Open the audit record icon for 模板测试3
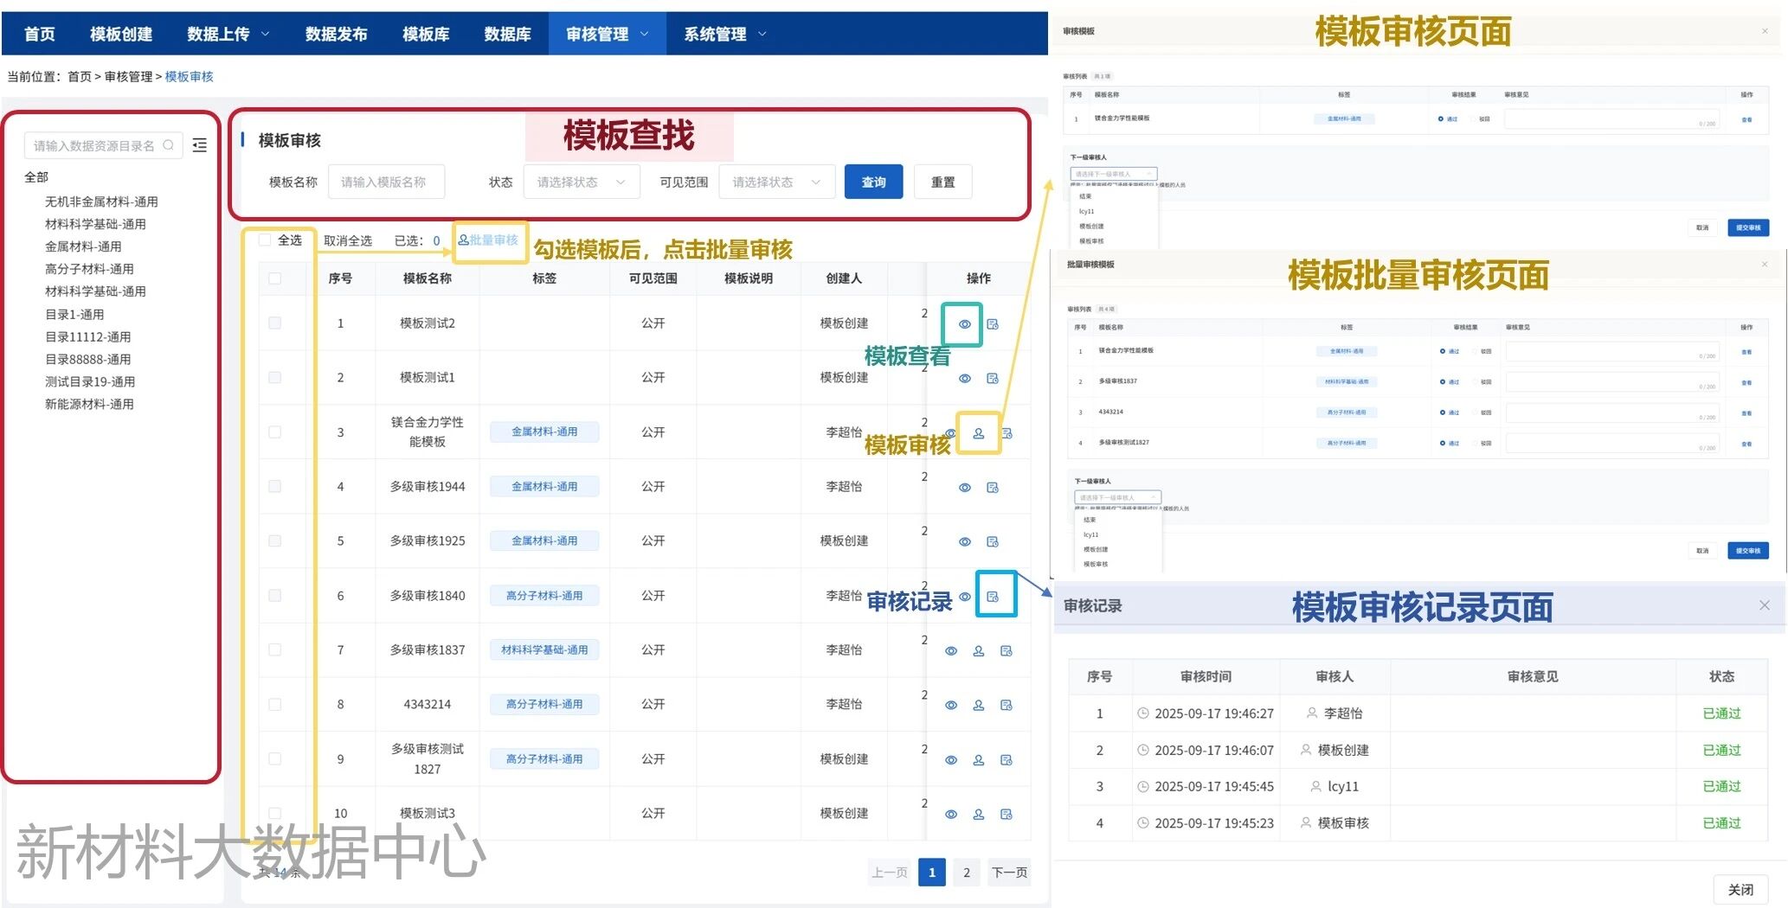 pyautogui.click(x=1006, y=815)
